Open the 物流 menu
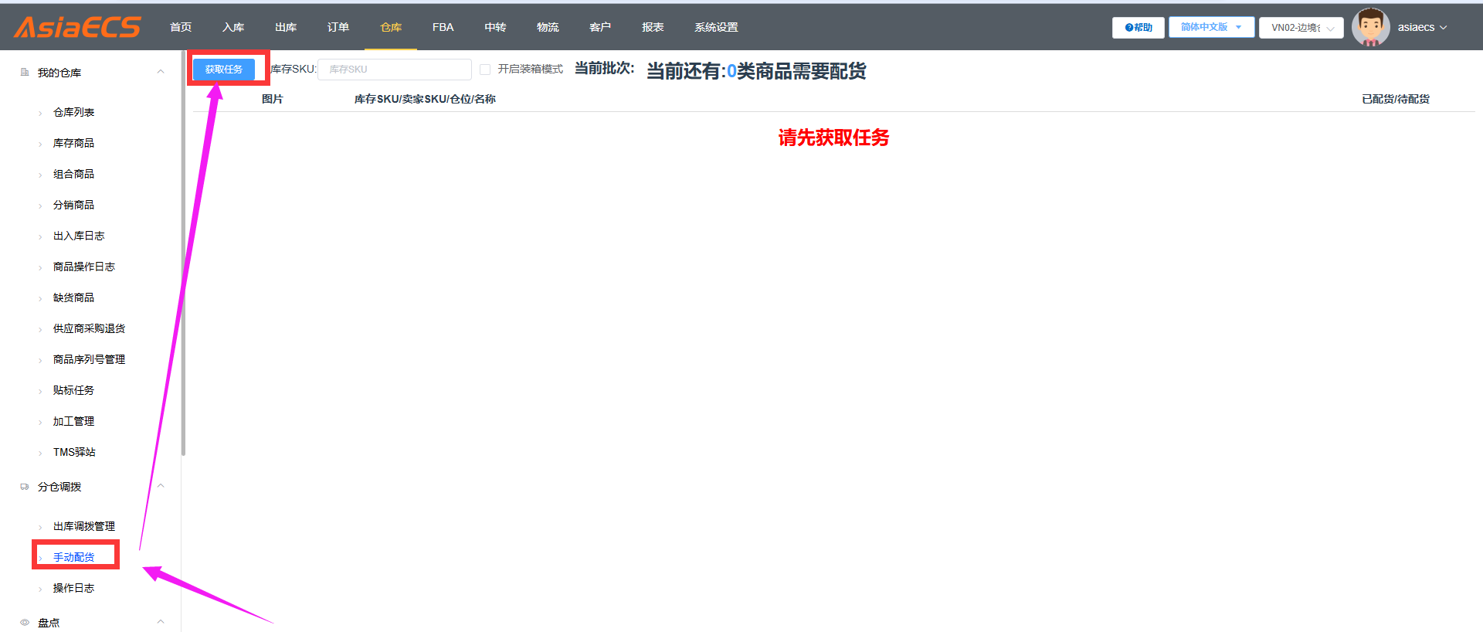 [548, 27]
